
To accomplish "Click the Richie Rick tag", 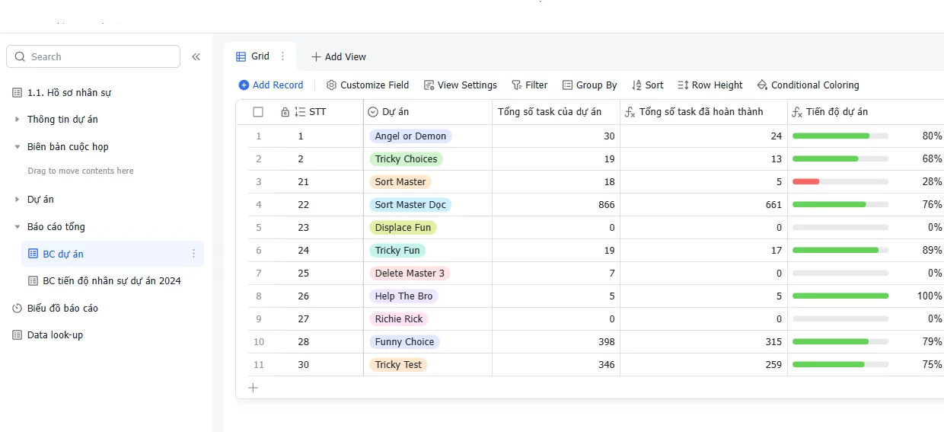I will pyautogui.click(x=399, y=319).
